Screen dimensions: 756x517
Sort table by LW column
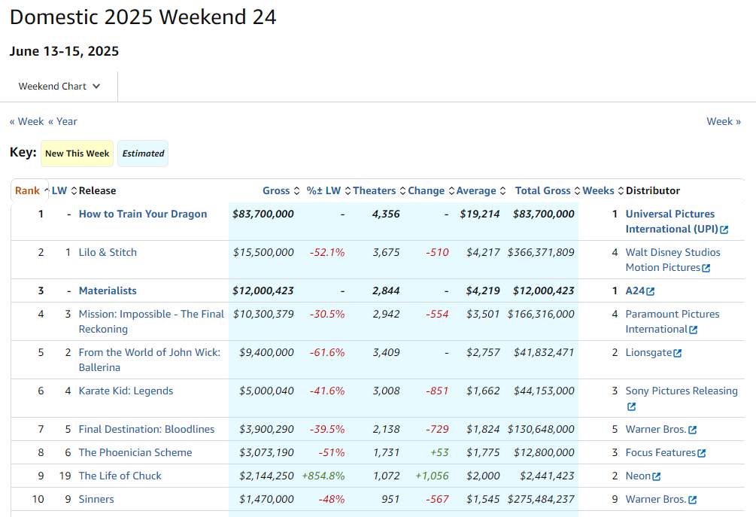tap(64, 190)
